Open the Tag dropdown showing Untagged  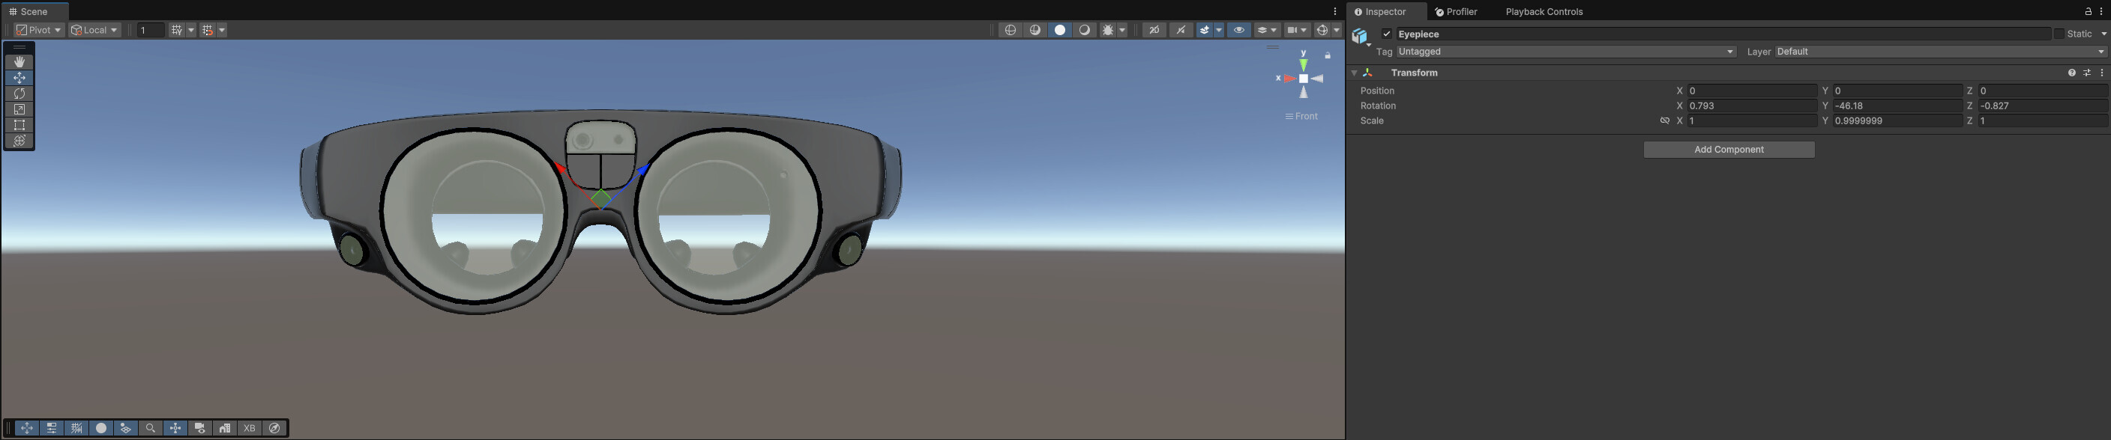pyautogui.click(x=1566, y=52)
